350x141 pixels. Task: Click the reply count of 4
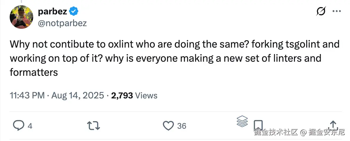point(30,126)
